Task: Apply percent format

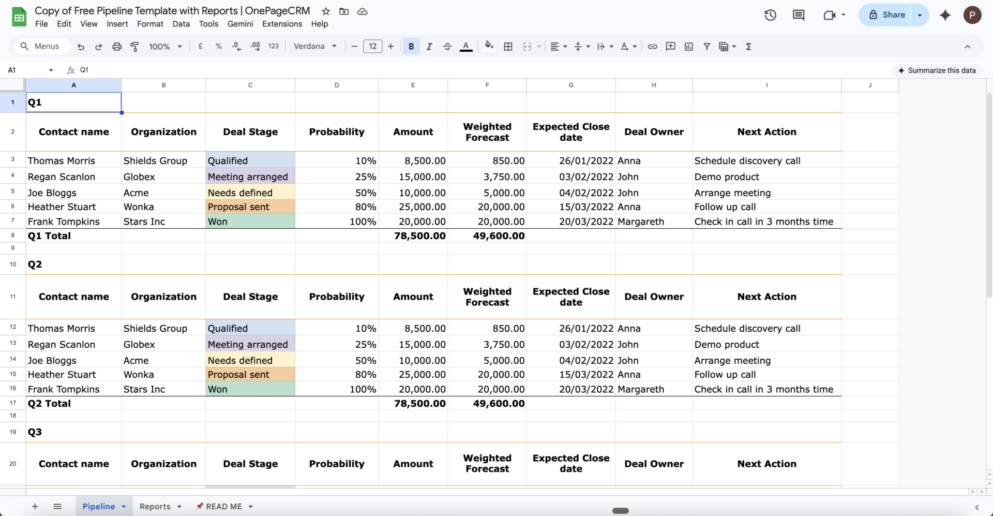Action: coord(219,47)
